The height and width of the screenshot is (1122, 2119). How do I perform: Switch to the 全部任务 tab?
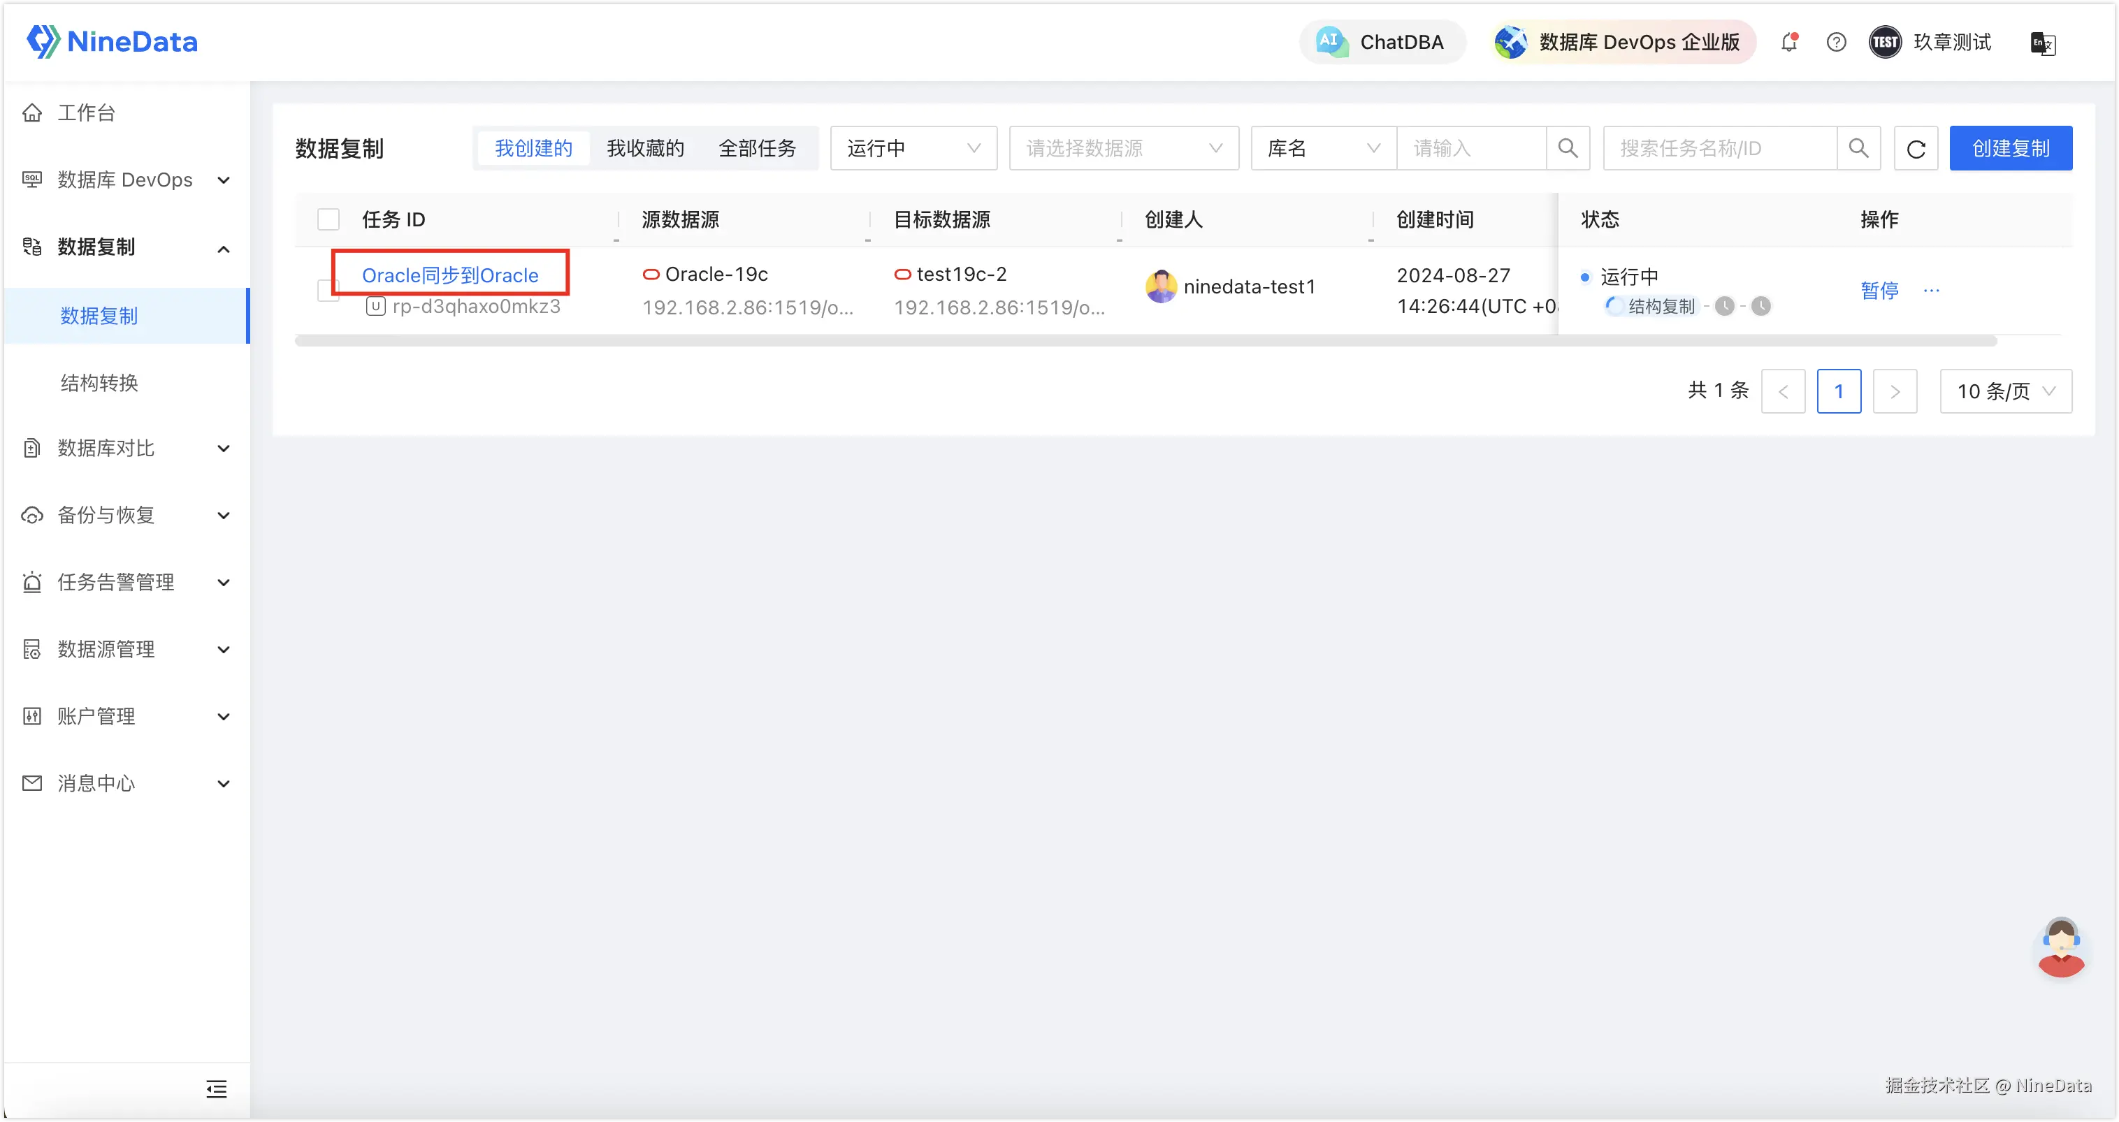[x=758, y=149]
